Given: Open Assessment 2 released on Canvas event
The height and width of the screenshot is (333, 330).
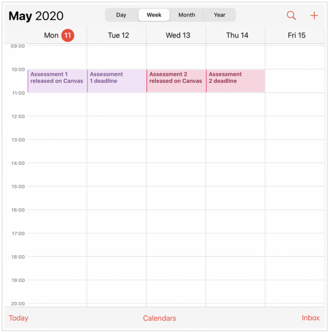Looking at the screenshot, I should (176, 81).
